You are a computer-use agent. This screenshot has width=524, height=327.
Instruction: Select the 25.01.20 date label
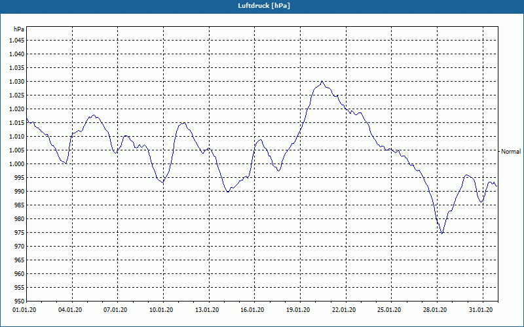[389, 310]
